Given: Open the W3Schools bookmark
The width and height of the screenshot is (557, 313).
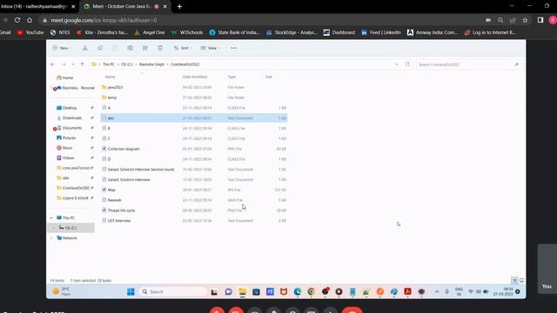Looking at the screenshot, I should pos(187,32).
